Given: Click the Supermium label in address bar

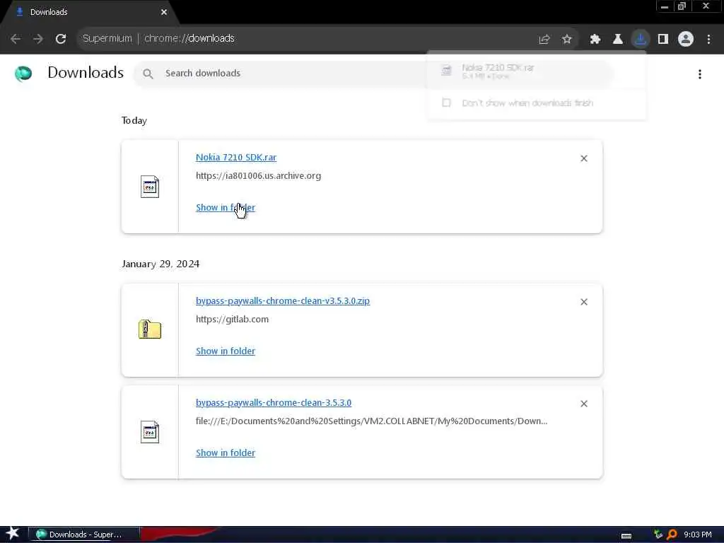Looking at the screenshot, I should [x=107, y=38].
